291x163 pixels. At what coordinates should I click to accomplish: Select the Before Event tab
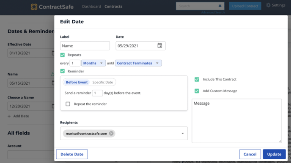coord(77,82)
